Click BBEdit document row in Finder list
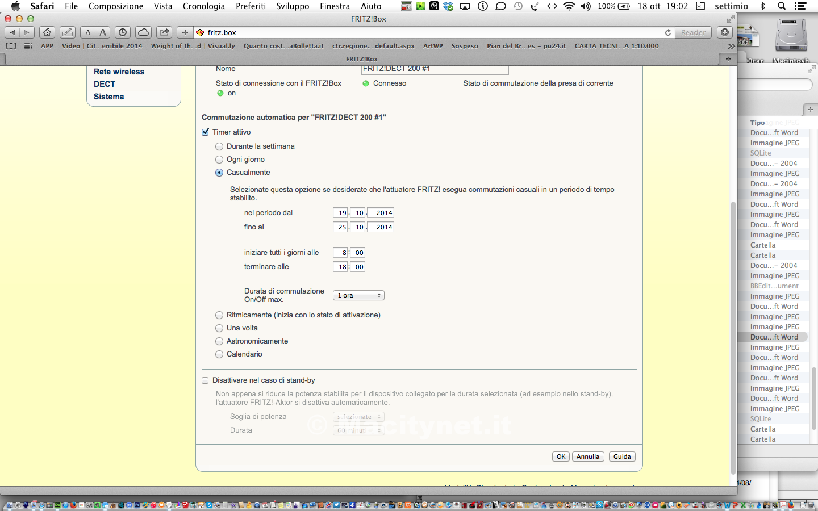This screenshot has width=818, height=511. pos(774,286)
